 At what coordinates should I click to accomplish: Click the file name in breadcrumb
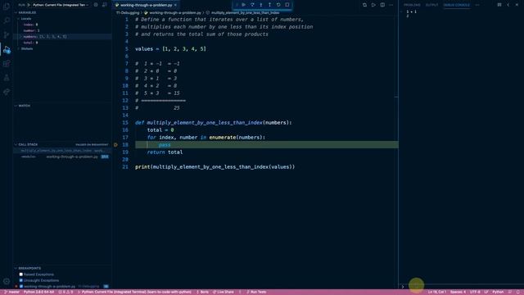[x=174, y=13]
